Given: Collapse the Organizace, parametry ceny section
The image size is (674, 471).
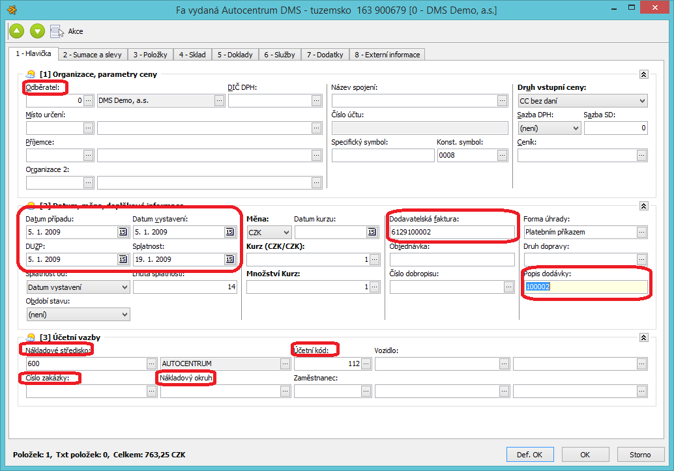Looking at the screenshot, I should [644, 74].
